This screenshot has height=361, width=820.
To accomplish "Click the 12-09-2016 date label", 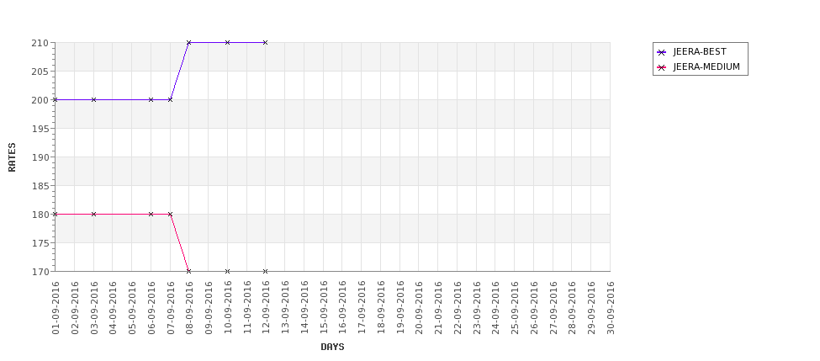I will coord(266,308).
